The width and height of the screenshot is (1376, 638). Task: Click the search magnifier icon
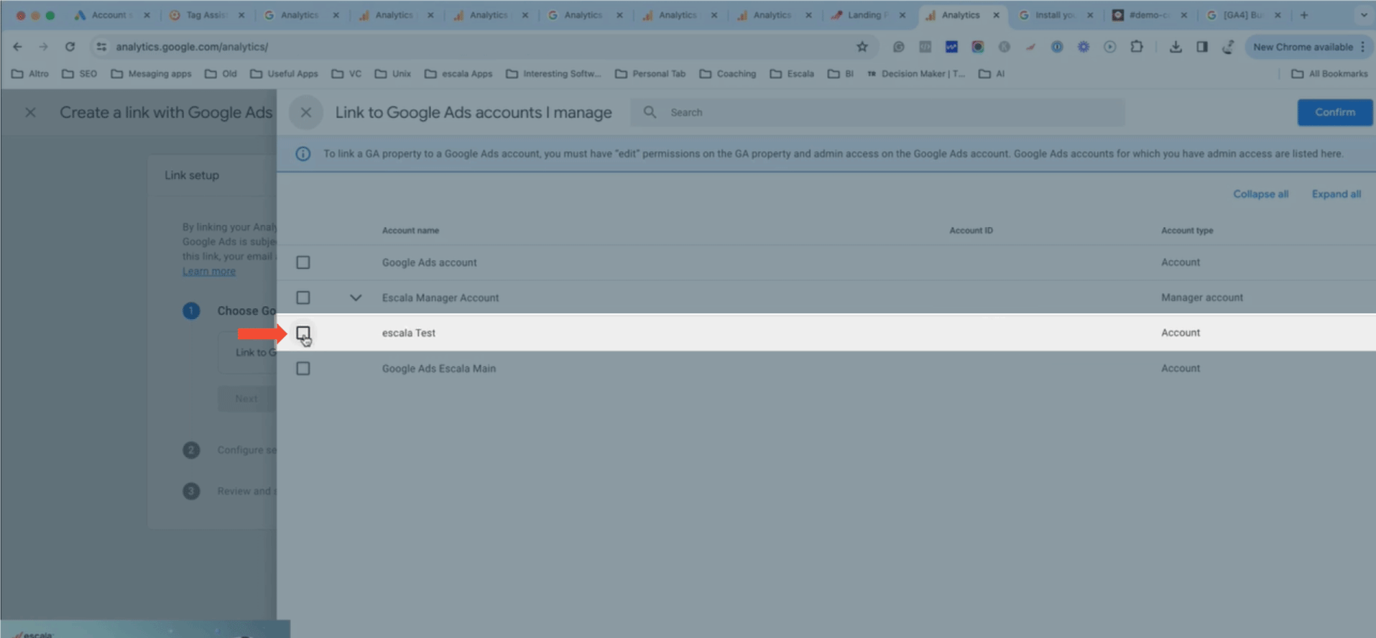coord(650,112)
